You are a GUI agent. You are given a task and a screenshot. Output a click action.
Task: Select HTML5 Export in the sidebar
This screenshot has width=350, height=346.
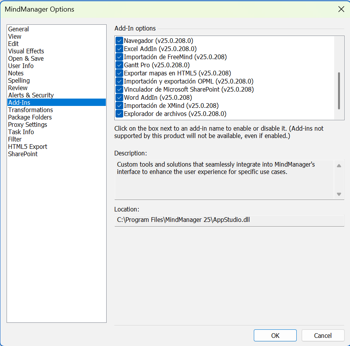point(27,147)
